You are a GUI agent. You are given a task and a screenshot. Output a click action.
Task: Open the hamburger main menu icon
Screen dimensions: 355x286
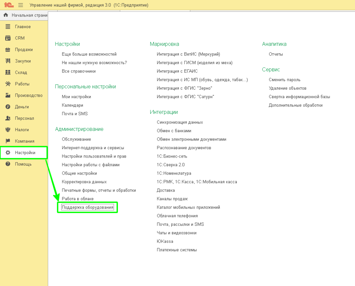tap(20, 5)
